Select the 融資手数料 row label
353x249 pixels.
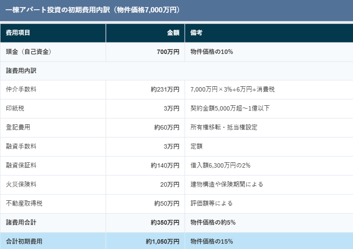point(21,146)
